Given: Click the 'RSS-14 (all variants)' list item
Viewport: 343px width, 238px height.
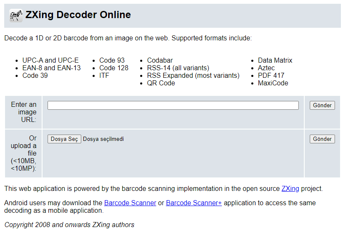Looking at the screenshot, I should (178, 68).
